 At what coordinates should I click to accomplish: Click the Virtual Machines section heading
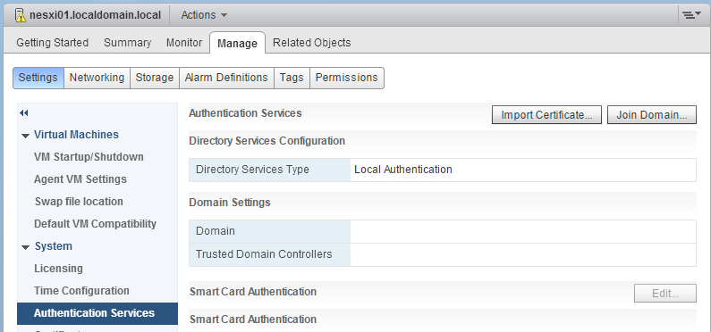click(x=76, y=135)
